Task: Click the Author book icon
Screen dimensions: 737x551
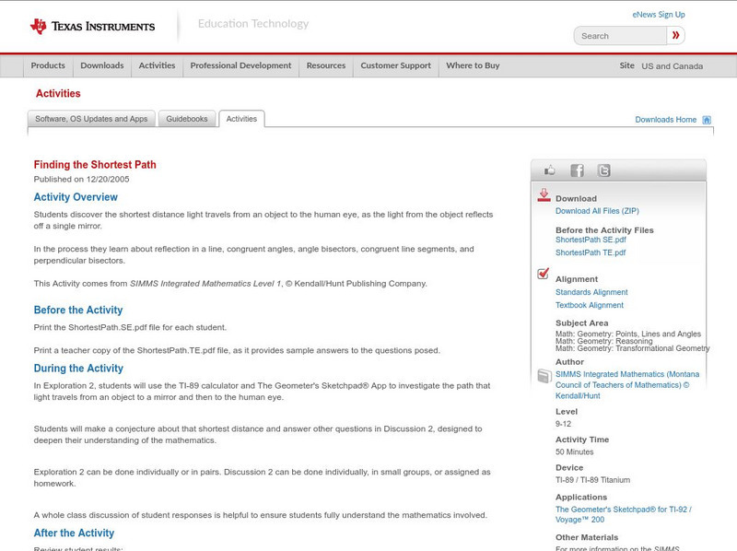Action: [x=544, y=376]
